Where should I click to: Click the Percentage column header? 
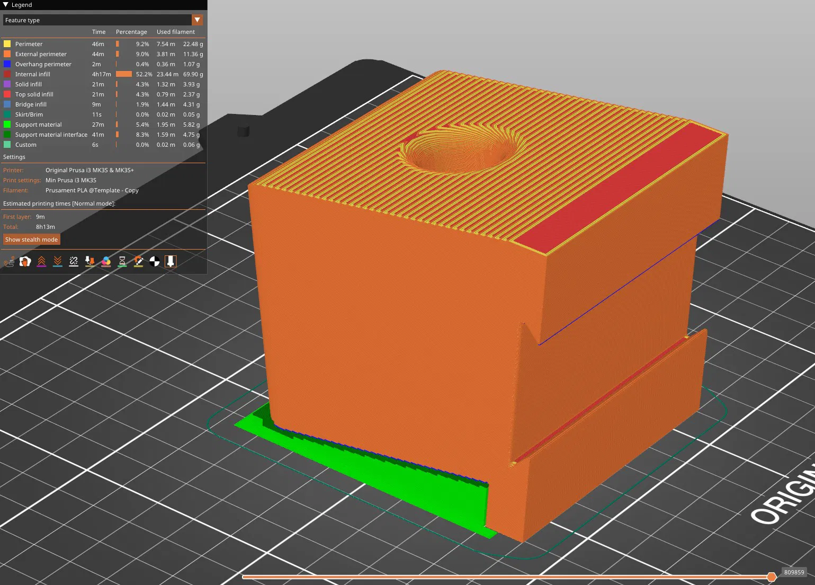131,32
